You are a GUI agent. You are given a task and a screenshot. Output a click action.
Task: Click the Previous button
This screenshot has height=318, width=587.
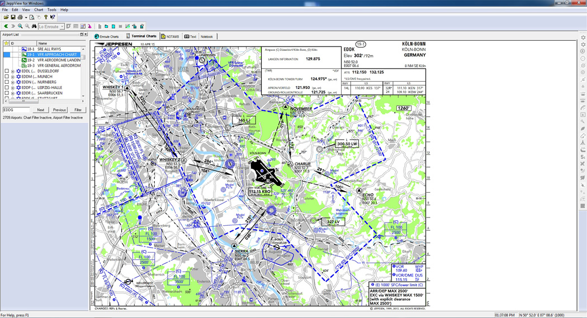[59, 110]
